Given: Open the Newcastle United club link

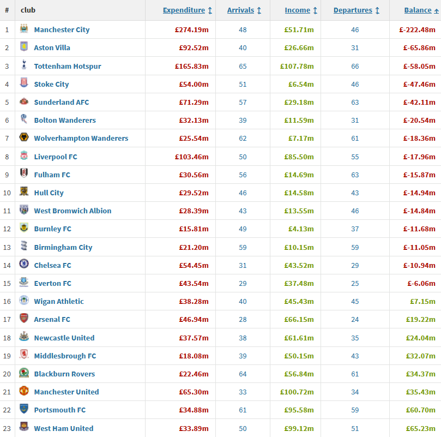Looking at the screenshot, I should point(64,338).
